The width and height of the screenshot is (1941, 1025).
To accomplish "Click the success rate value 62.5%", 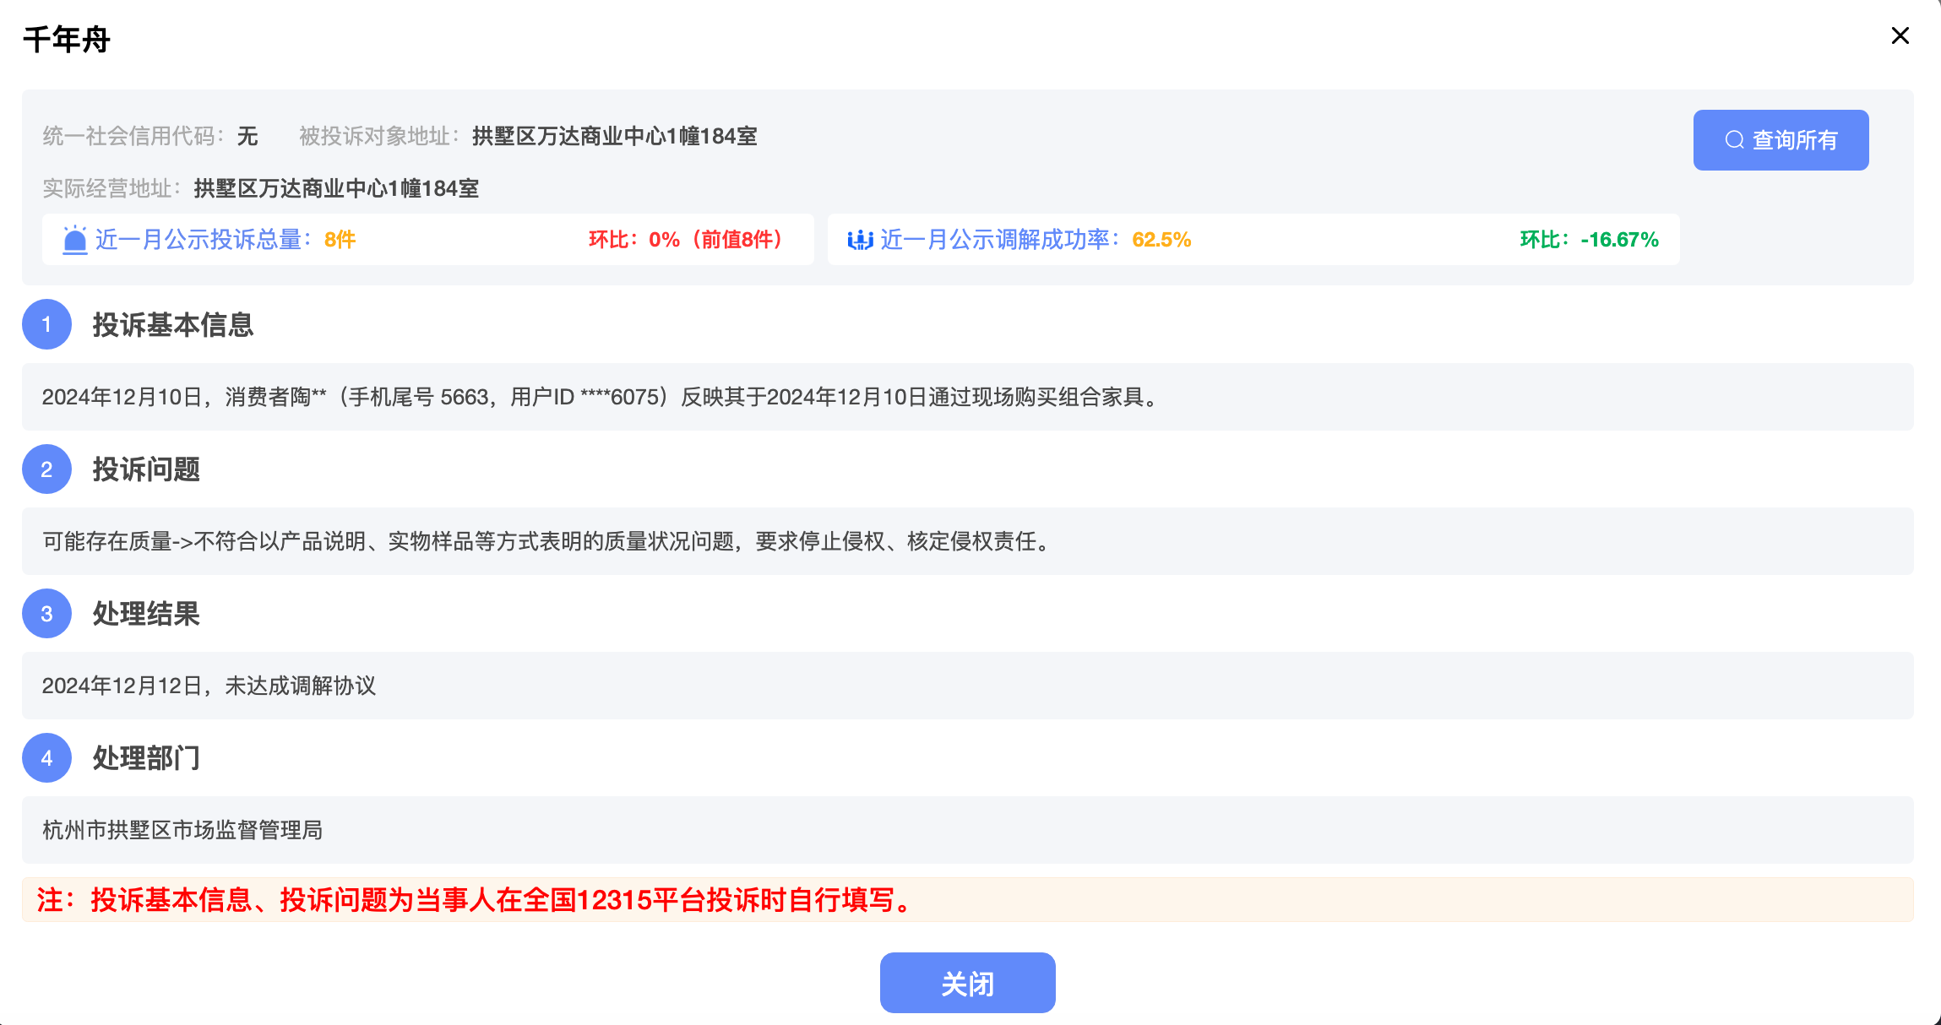I will [x=1161, y=240].
